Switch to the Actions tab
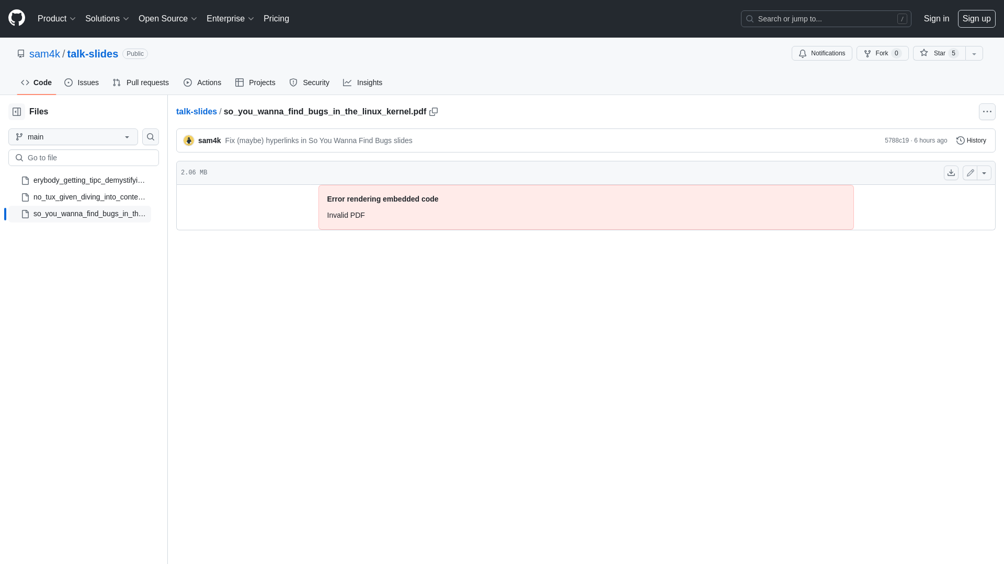1004x564 pixels. click(202, 83)
